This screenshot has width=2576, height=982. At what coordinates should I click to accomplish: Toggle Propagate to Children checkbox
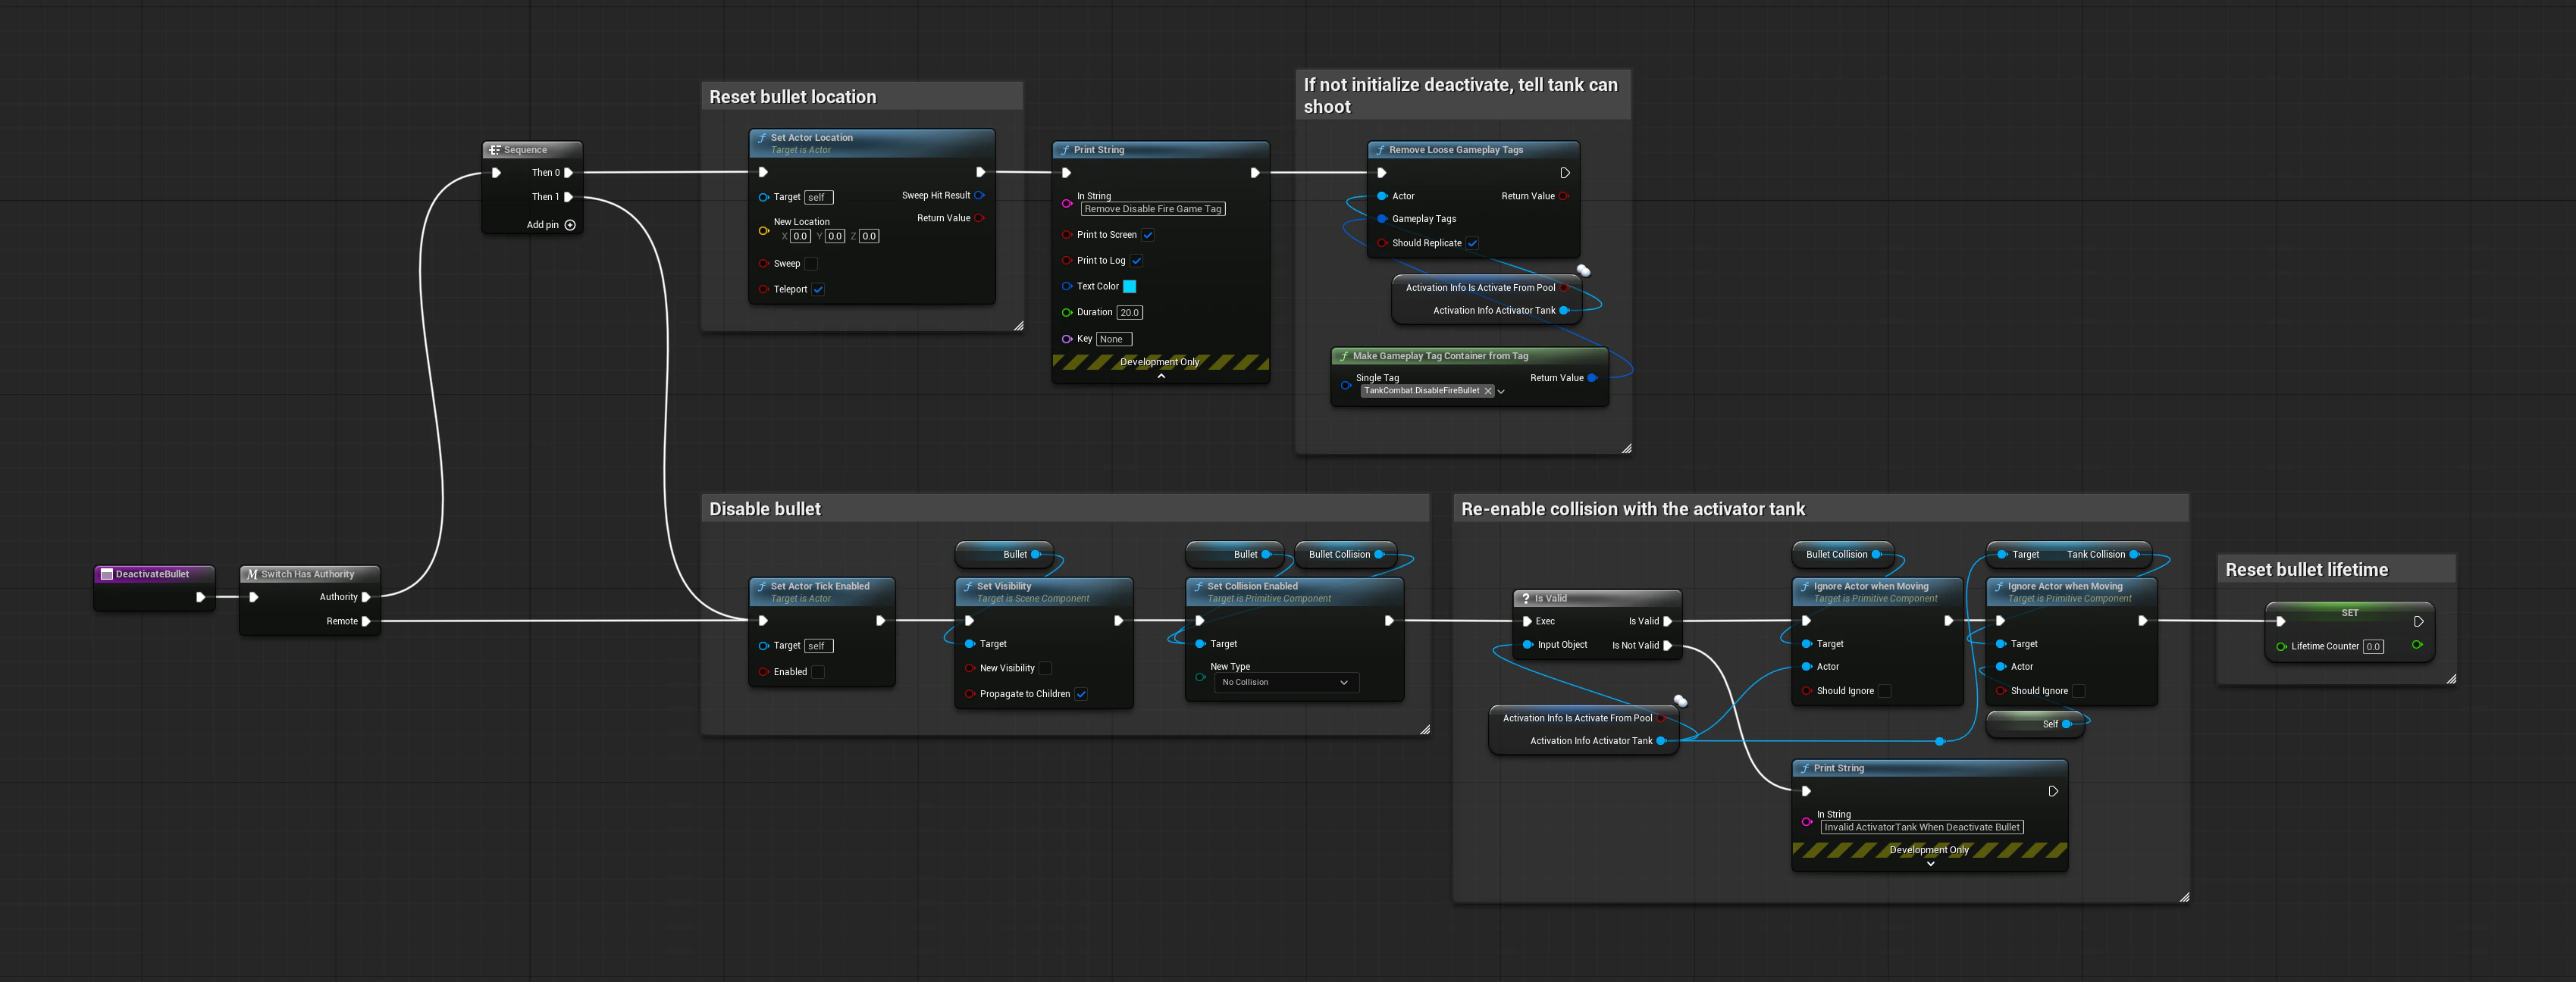point(1081,694)
